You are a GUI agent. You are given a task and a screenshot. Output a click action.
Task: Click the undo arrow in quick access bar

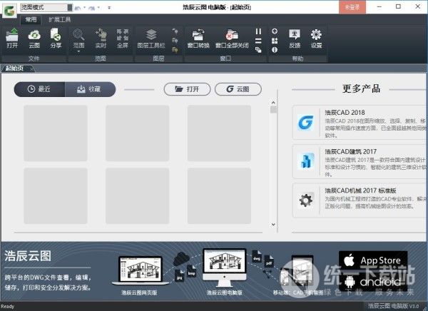[x=78, y=8]
